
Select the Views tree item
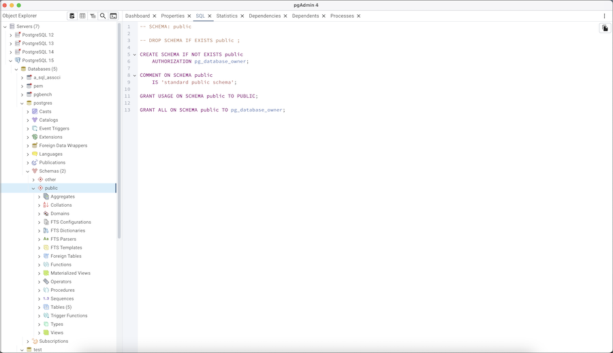(57, 333)
